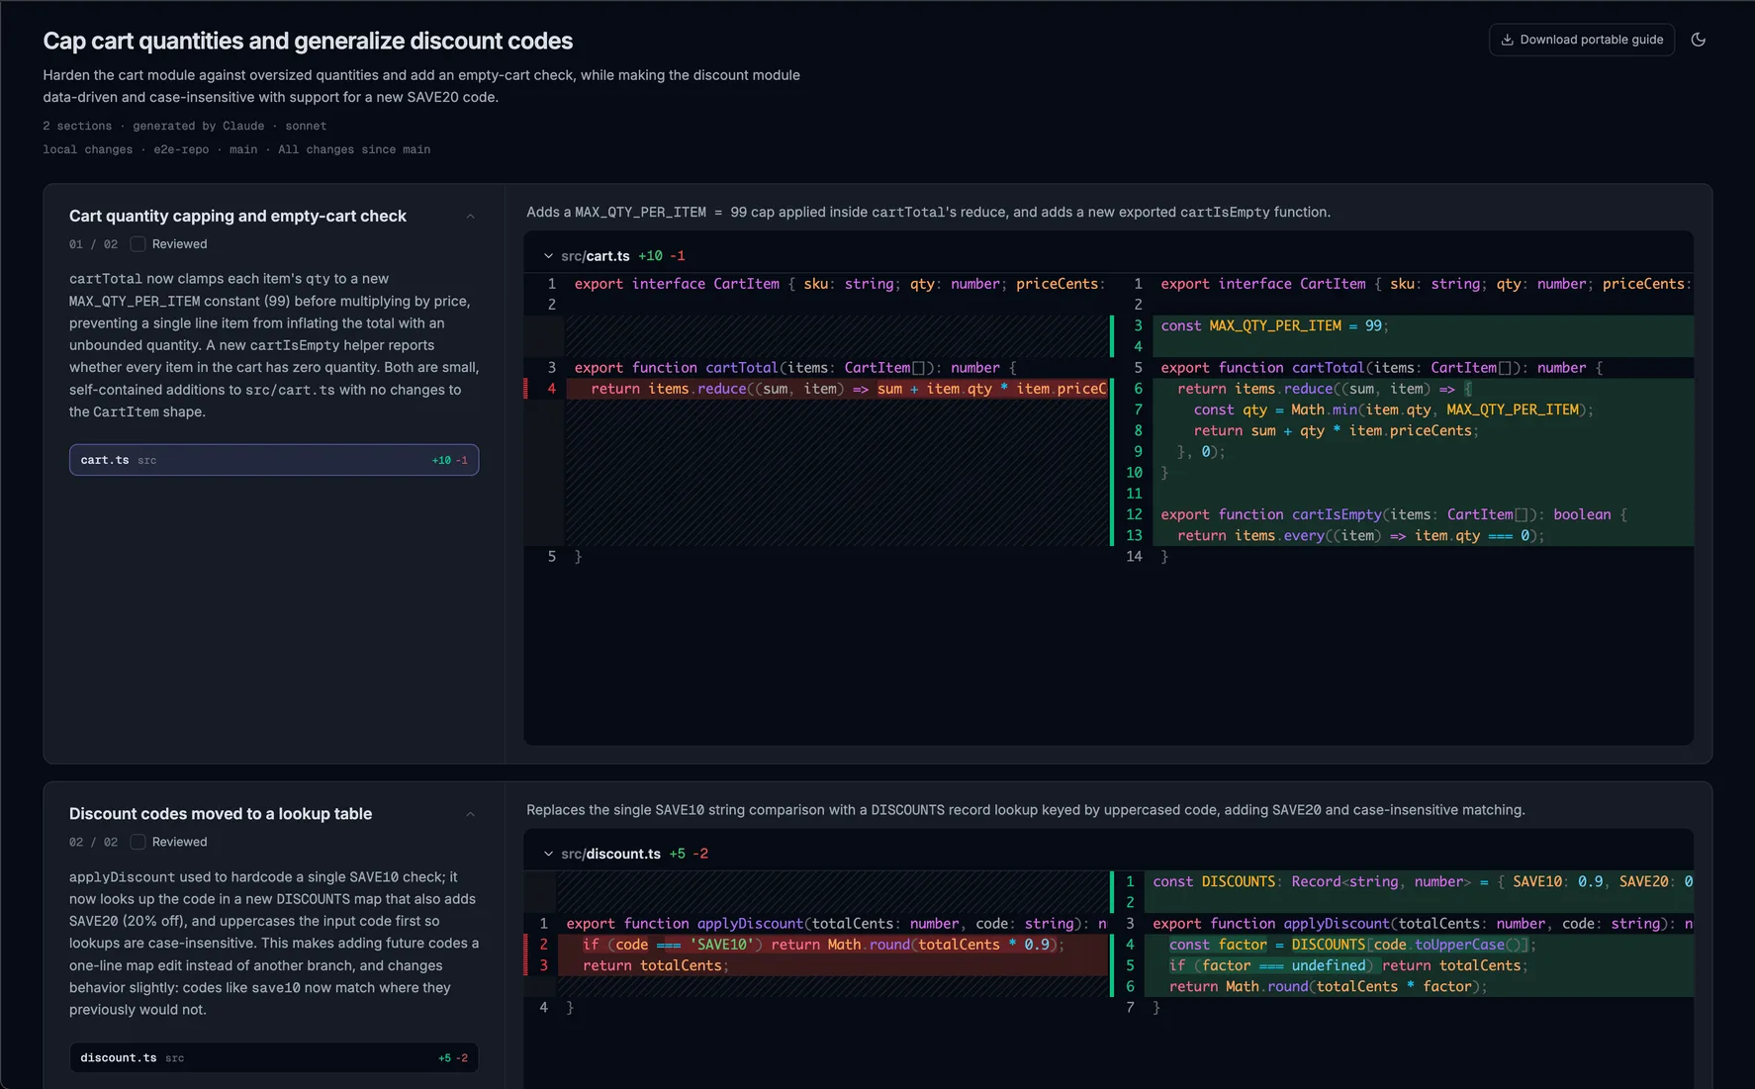Open the Cart quantity capping section heading
Viewport: 1755px width, 1089px height.
point(237,216)
